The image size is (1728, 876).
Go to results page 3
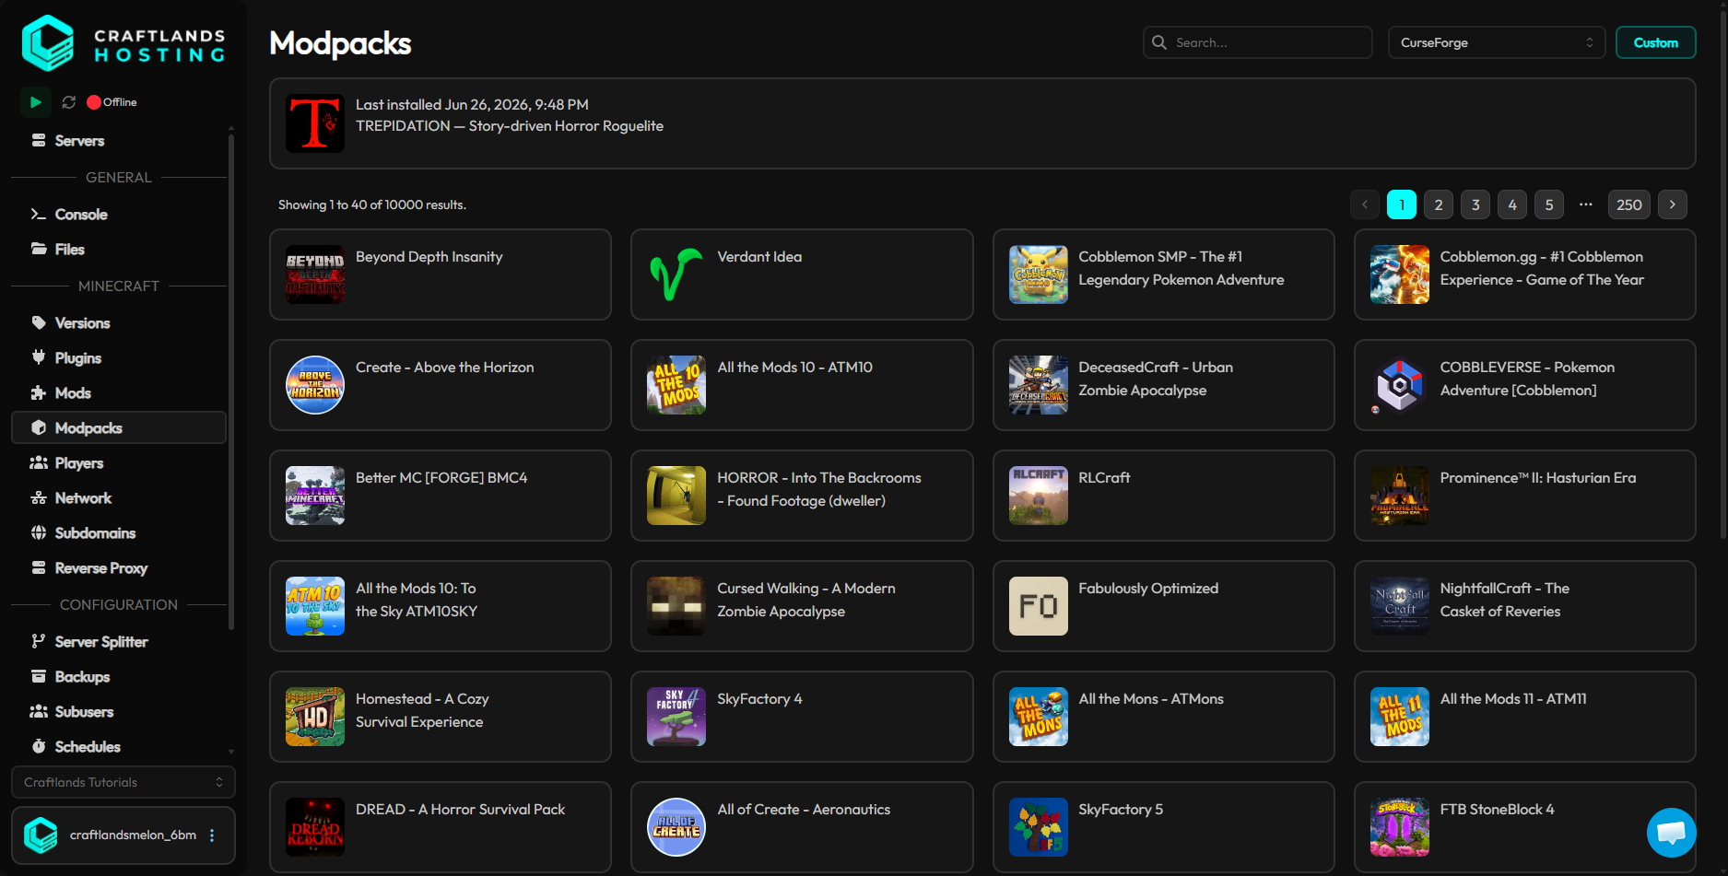click(x=1475, y=204)
